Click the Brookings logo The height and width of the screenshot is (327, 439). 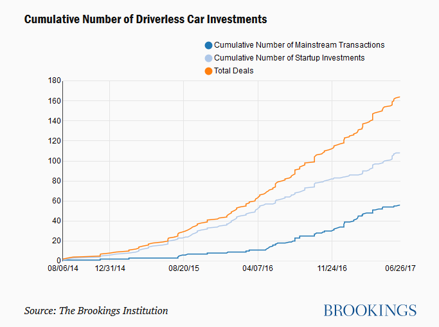[370, 310]
